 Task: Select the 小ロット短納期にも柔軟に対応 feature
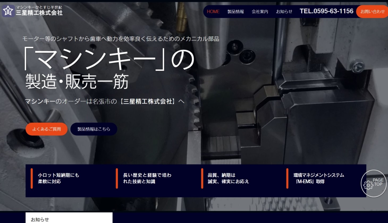58,178
